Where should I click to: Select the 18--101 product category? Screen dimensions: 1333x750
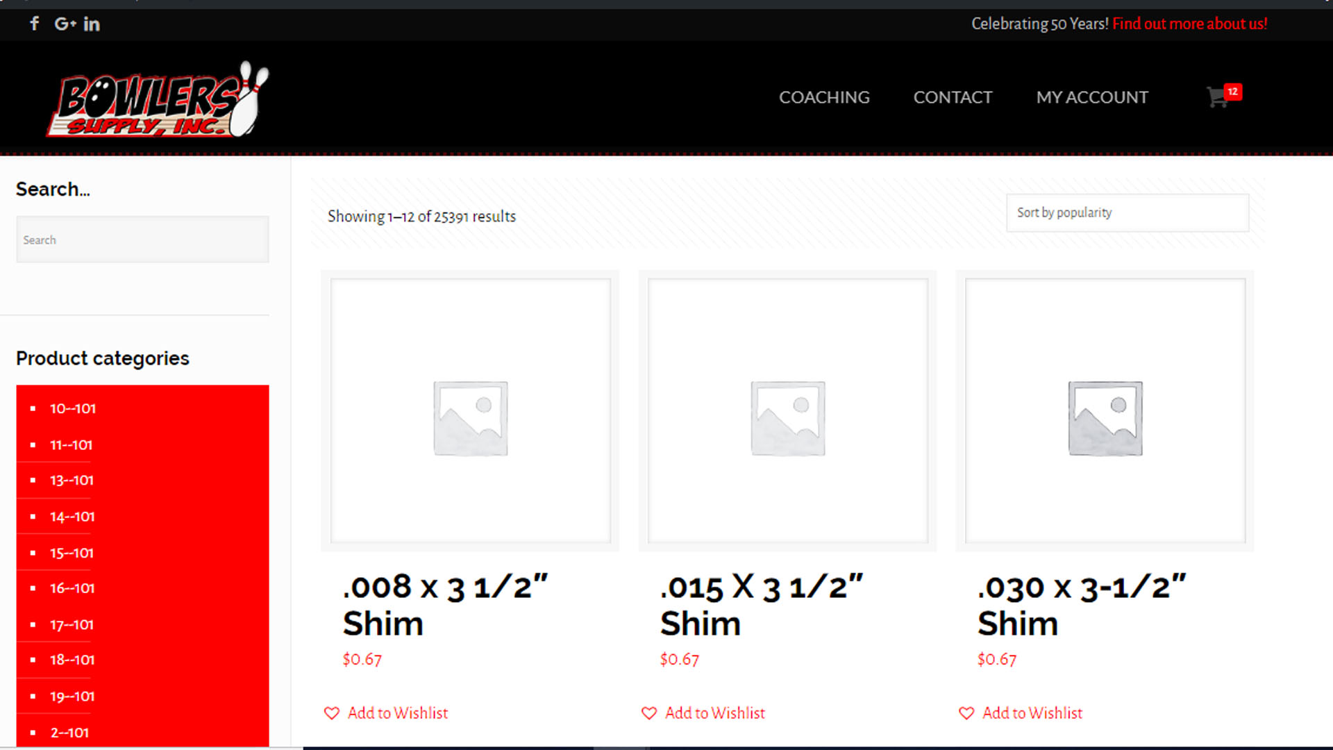pyautogui.click(x=72, y=660)
